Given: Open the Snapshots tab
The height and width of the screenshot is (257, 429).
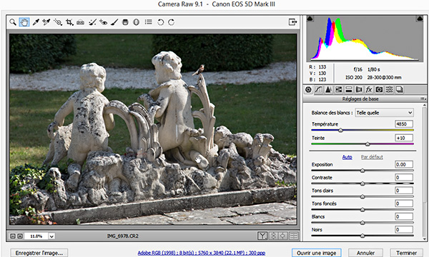Looking at the screenshot, I should coord(400,89).
